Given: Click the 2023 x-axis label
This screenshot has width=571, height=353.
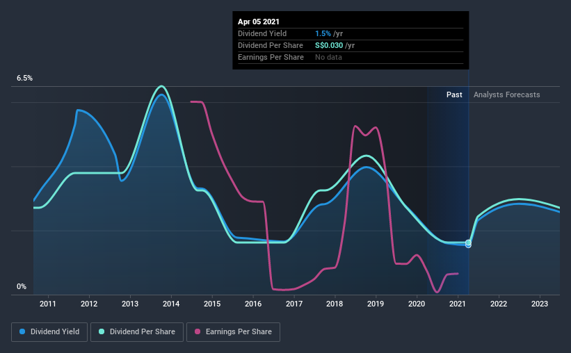Looking at the screenshot, I should coord(540,304).
